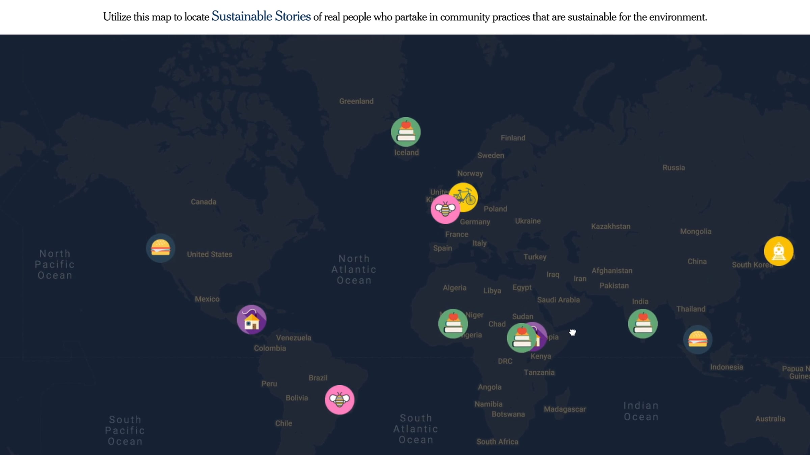Select the books marker near Kenya

tap(521, 338)
